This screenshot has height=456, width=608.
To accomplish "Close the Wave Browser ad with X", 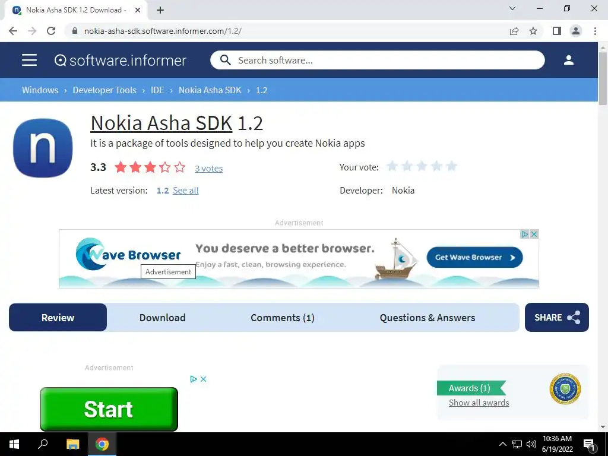I will tap(534, 234).
